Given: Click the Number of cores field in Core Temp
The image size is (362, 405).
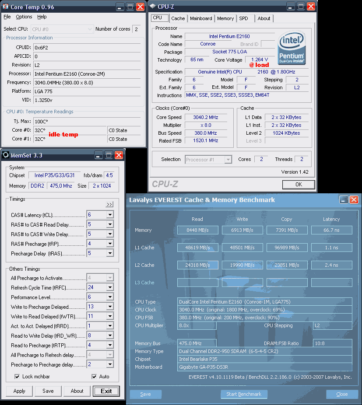Looking at the screenshot, I should click(136, 29).
